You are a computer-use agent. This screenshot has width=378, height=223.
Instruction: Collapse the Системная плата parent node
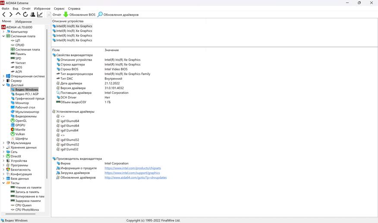pyautogui.click(x=3, y=36)
